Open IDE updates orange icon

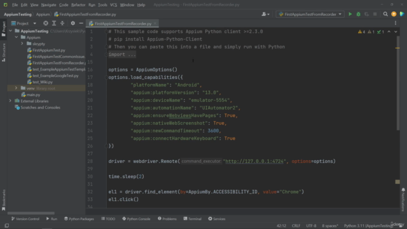click(x=394, y=14)
